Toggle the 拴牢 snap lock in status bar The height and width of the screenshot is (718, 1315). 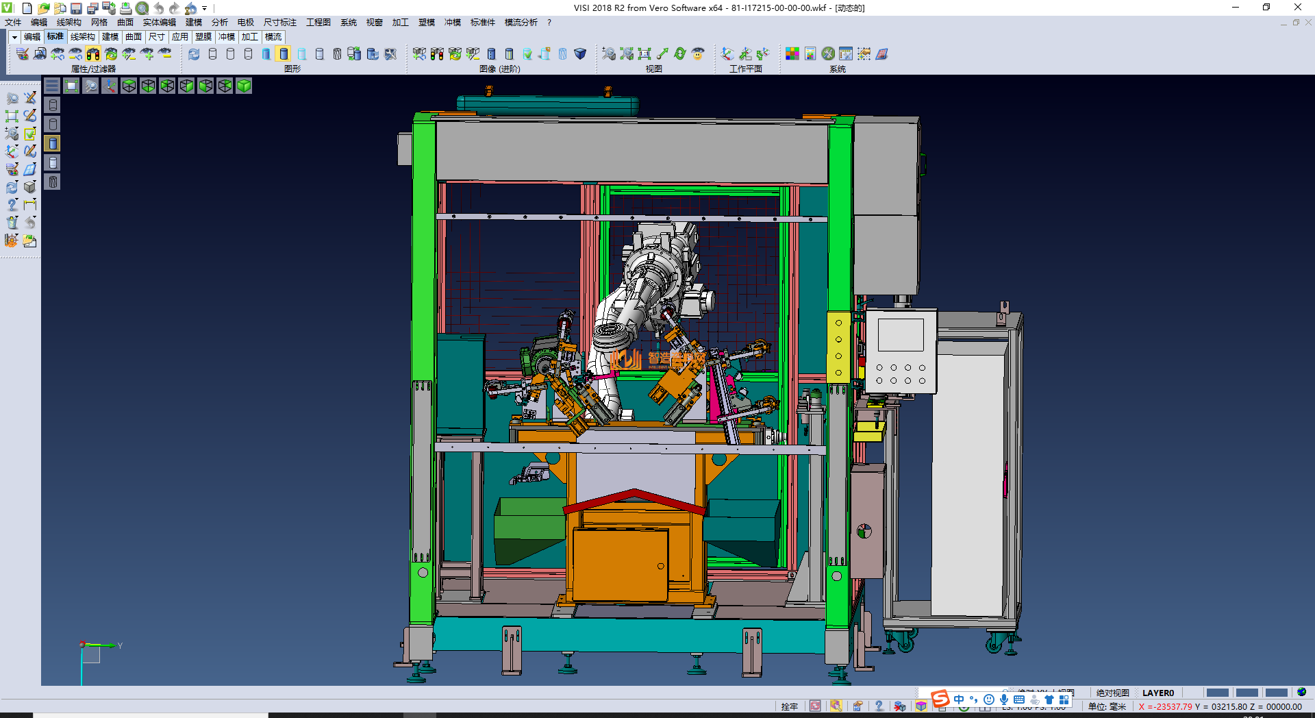pos(789,706)
